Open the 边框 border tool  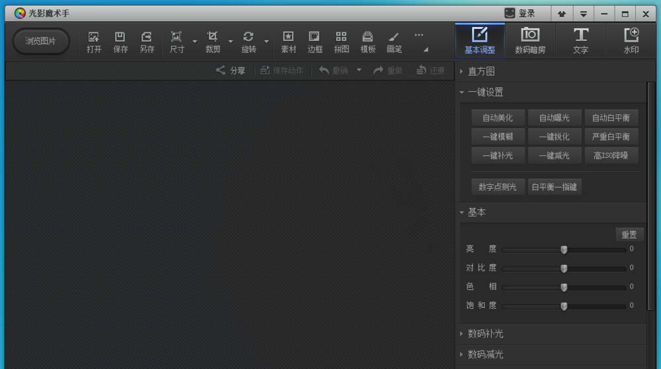[x=315, y=42]
